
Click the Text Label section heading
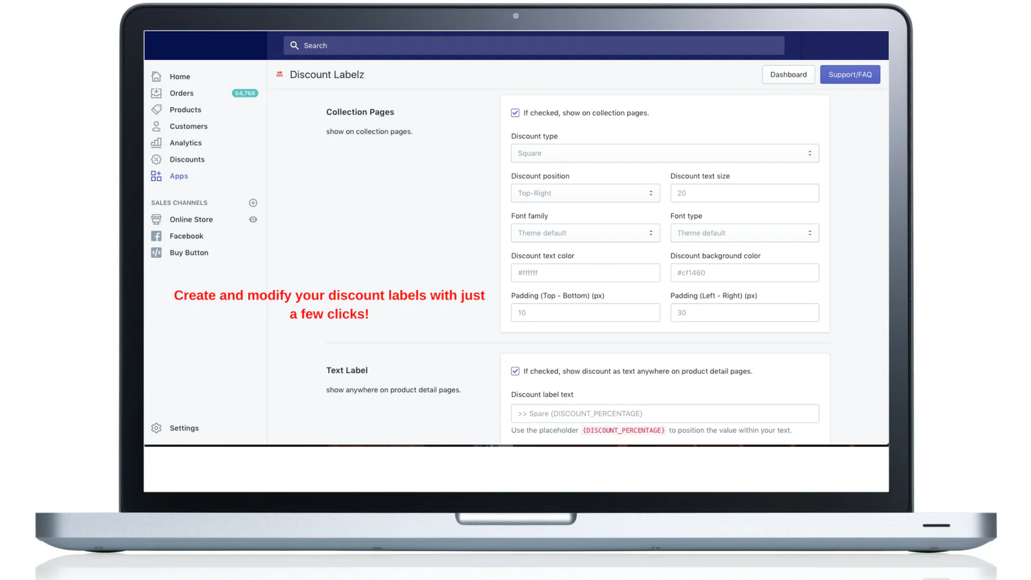[x=347, y=371]
